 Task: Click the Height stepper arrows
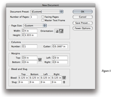[23, 35]
